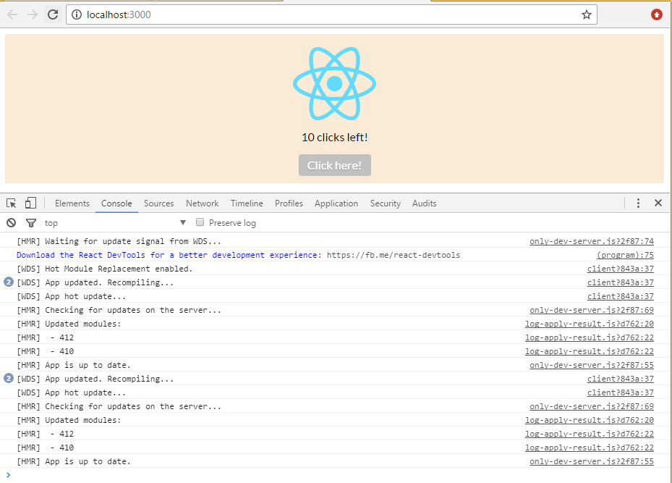Switch to the Elements tab
Screen dimensions: 672x483
72,203
